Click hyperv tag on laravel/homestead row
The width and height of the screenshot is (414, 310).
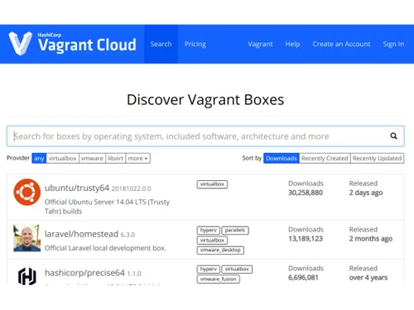209,230
